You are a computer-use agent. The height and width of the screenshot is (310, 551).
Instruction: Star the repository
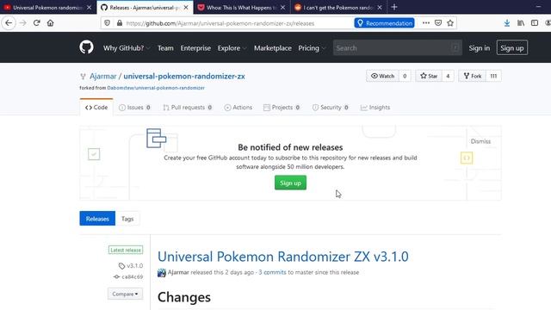click(x=429, y=76)
